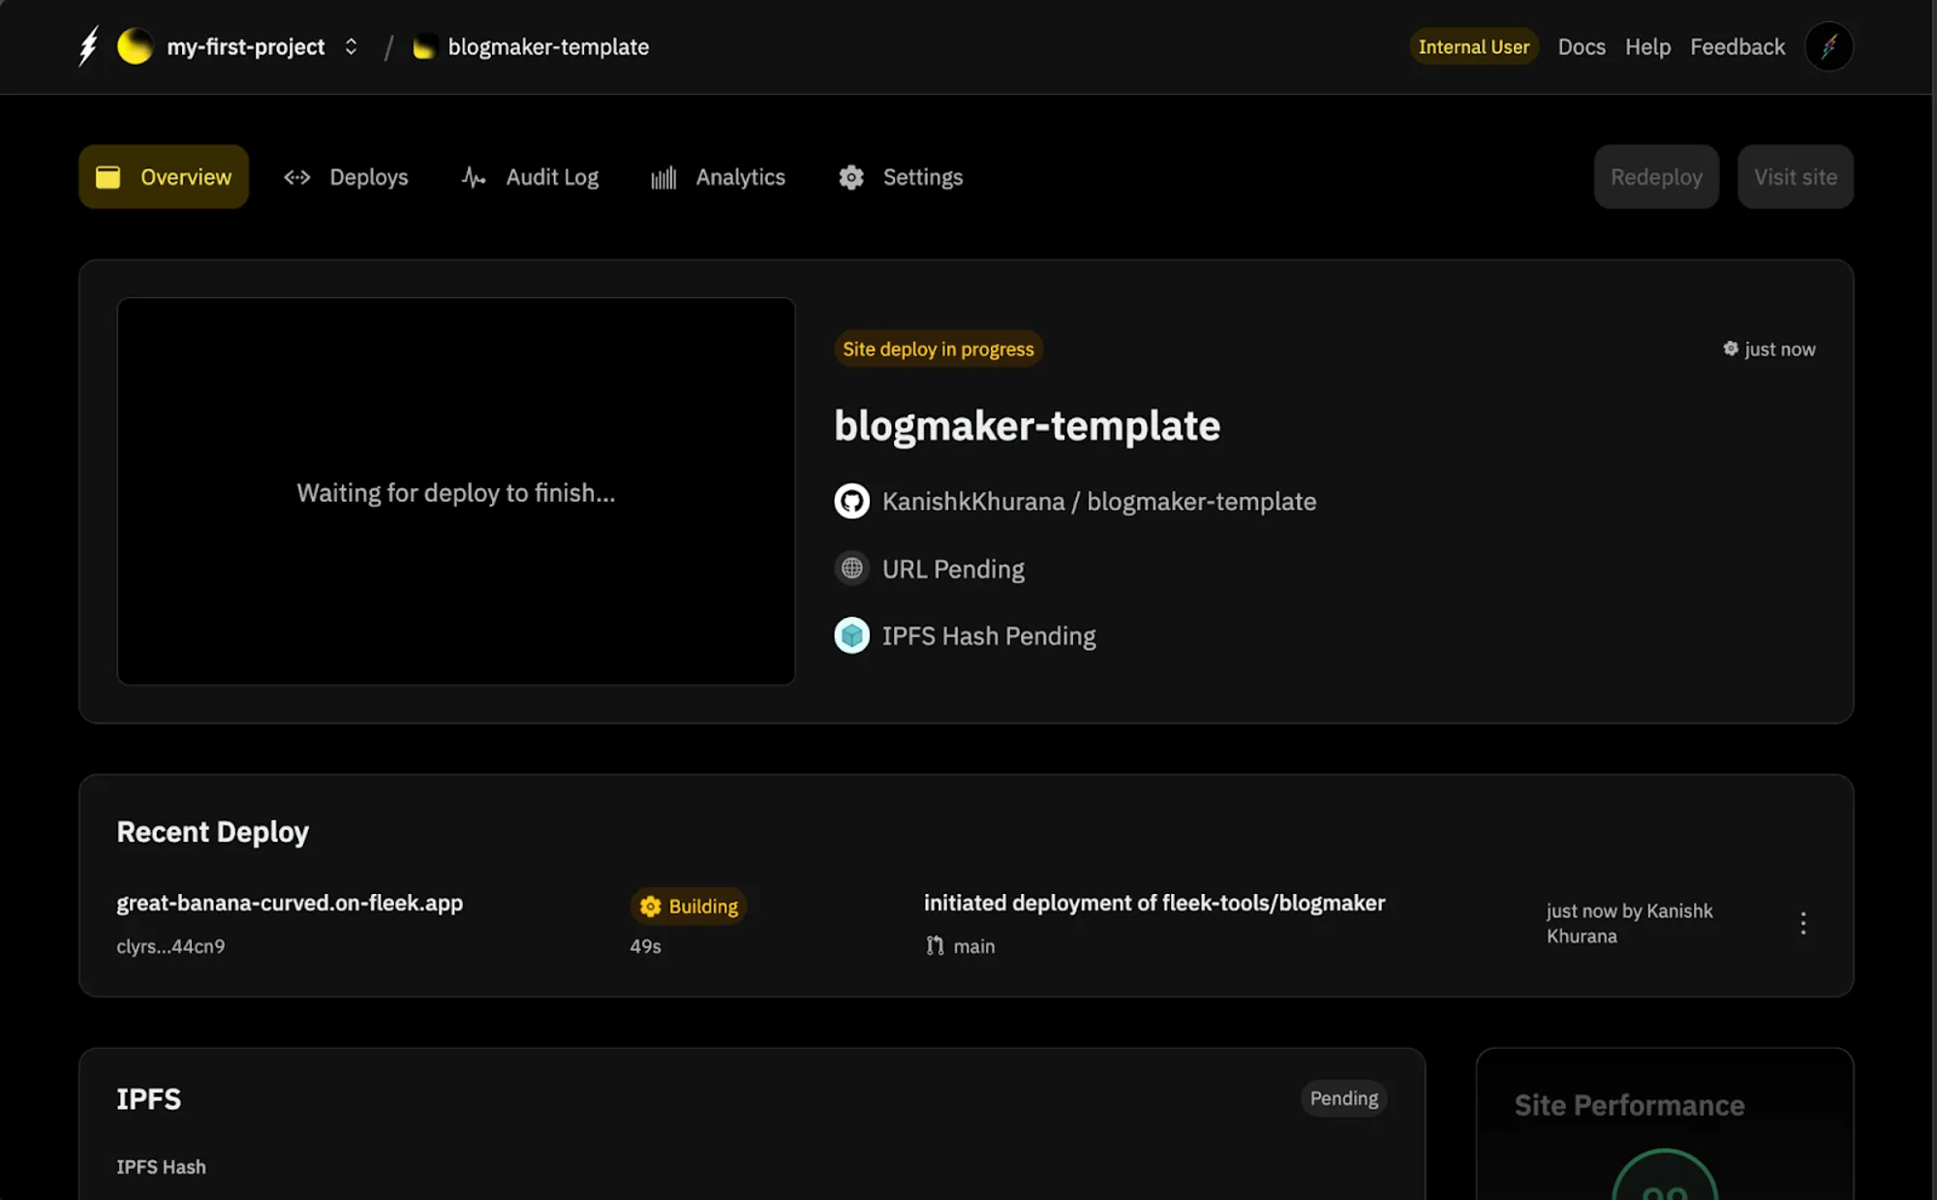This screenshot has width=1937, height=1200.
Task: Click the git branch icon next to main
Action: coord(935,946)
